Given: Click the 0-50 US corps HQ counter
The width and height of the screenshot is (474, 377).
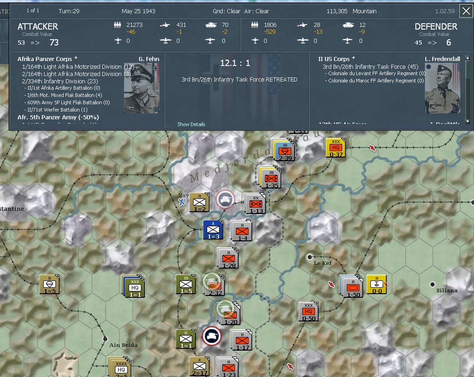Looking at the screenshot, I should click(x=308, y=311).
